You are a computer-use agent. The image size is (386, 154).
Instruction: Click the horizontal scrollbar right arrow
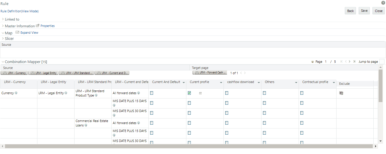375,146
